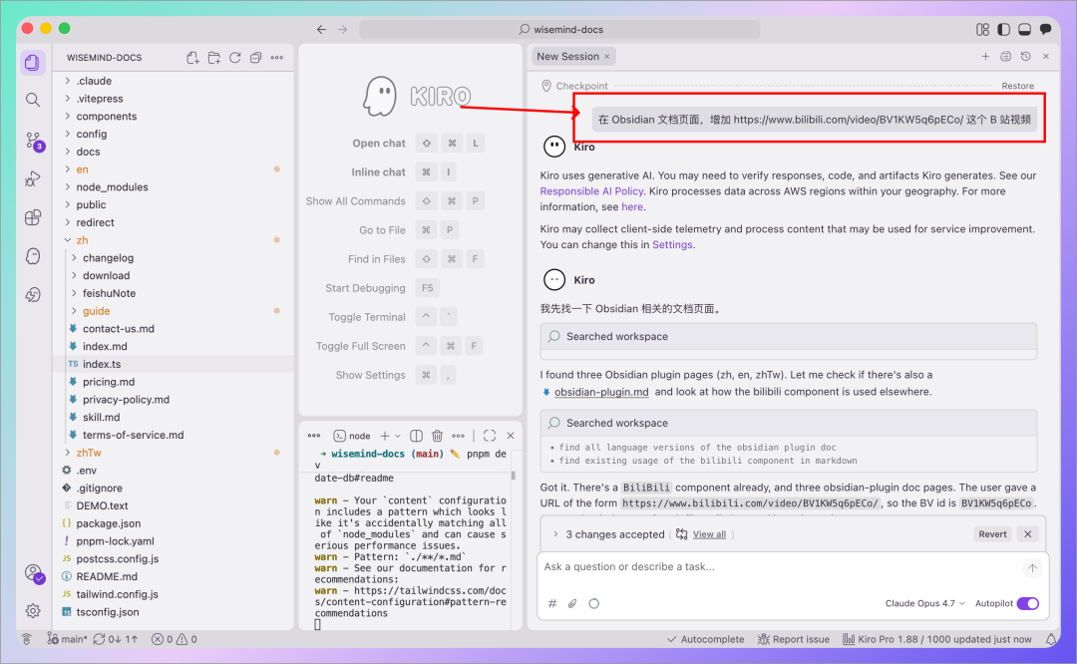Open the Manage settings gear
Image resolution: width=1077 pixels, height=664 pixels.
point(32,610)
